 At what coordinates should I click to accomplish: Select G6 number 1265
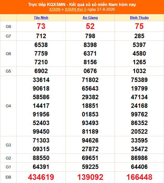click(139, 62)
